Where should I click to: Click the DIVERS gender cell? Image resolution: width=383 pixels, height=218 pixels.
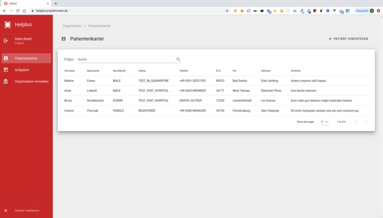click(118, 101)
